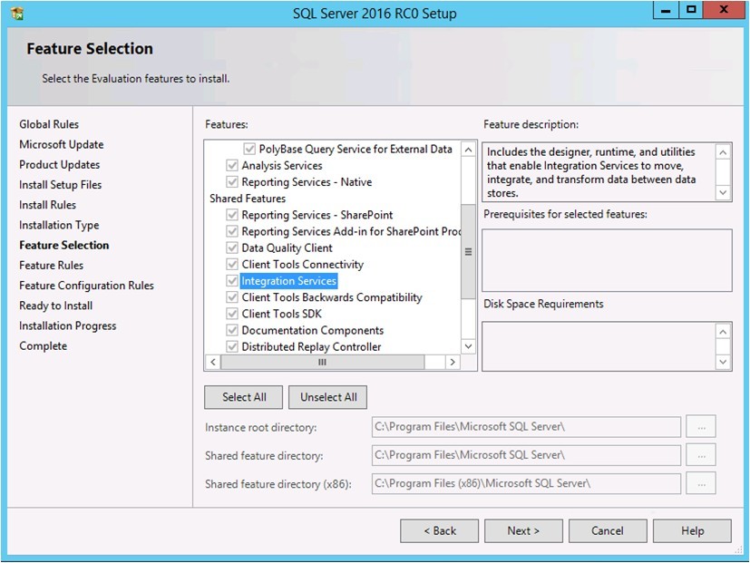
Task: Toggle the Client Tools Connectivity checkbox
Action: pyautogui.click(x=232, y=265)
